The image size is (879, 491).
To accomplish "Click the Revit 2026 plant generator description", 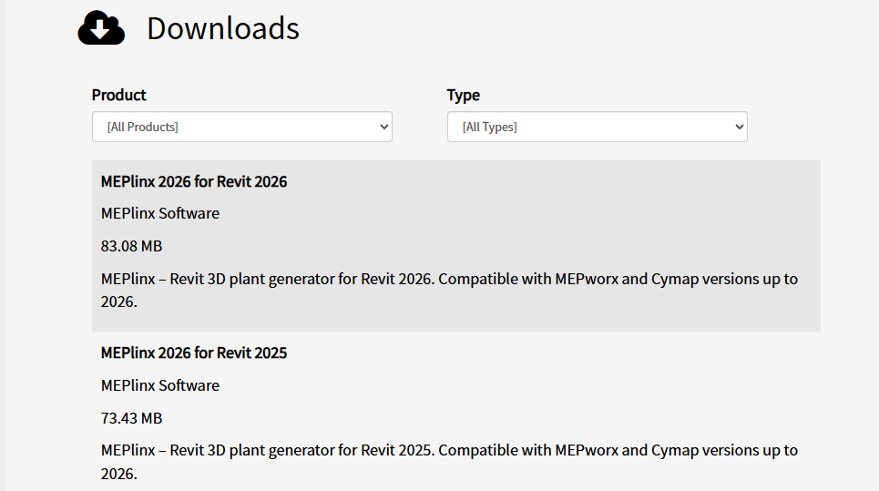I will pyautogui.click(x=449, y=291).
